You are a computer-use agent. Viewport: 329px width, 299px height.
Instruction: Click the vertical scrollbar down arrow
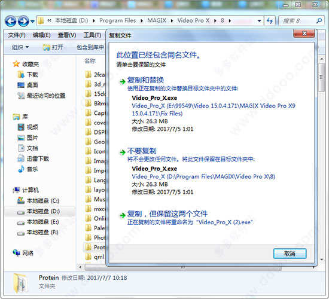[322, 260]
